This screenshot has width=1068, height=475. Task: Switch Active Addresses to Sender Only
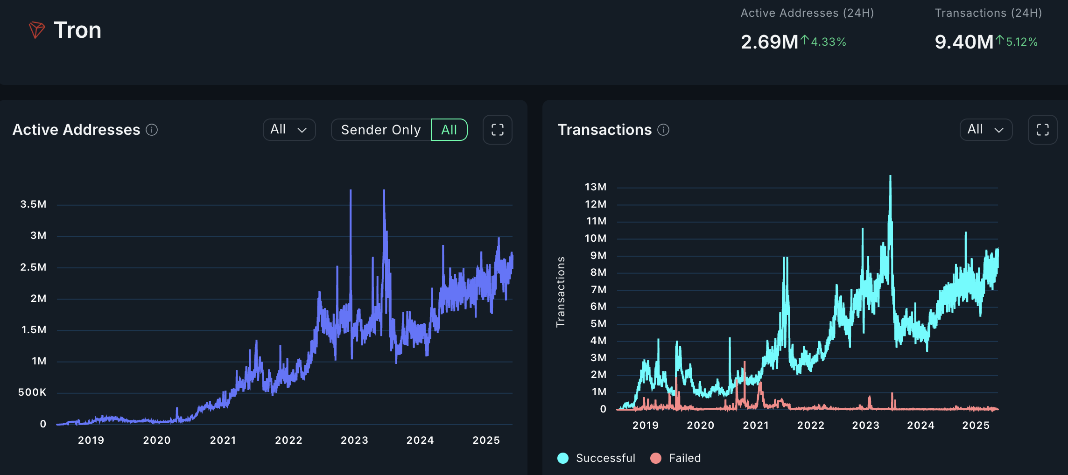point(381,130)
